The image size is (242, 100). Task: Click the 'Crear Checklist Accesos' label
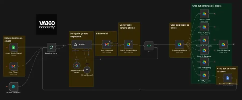tap(227, 84)
